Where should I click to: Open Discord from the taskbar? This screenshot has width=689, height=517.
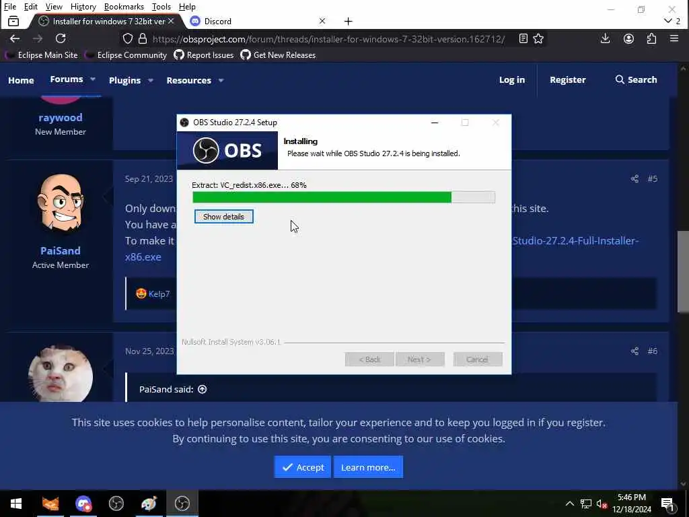pyautogui.click(x=83, y=504)
